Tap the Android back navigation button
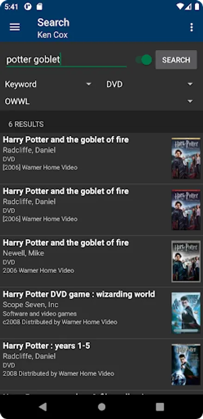Screen dimensions: 203x419 (43, 407)
